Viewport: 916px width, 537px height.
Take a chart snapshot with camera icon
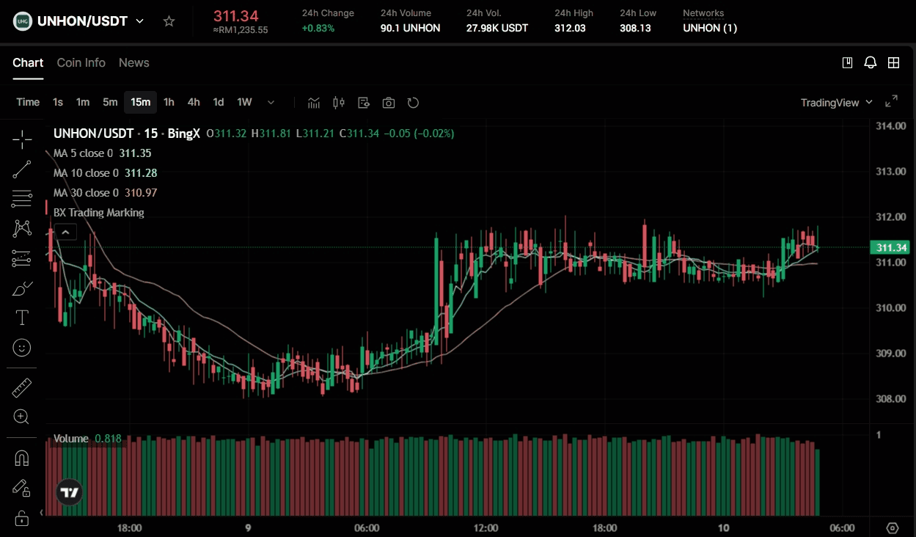click(x=389, y=103)
